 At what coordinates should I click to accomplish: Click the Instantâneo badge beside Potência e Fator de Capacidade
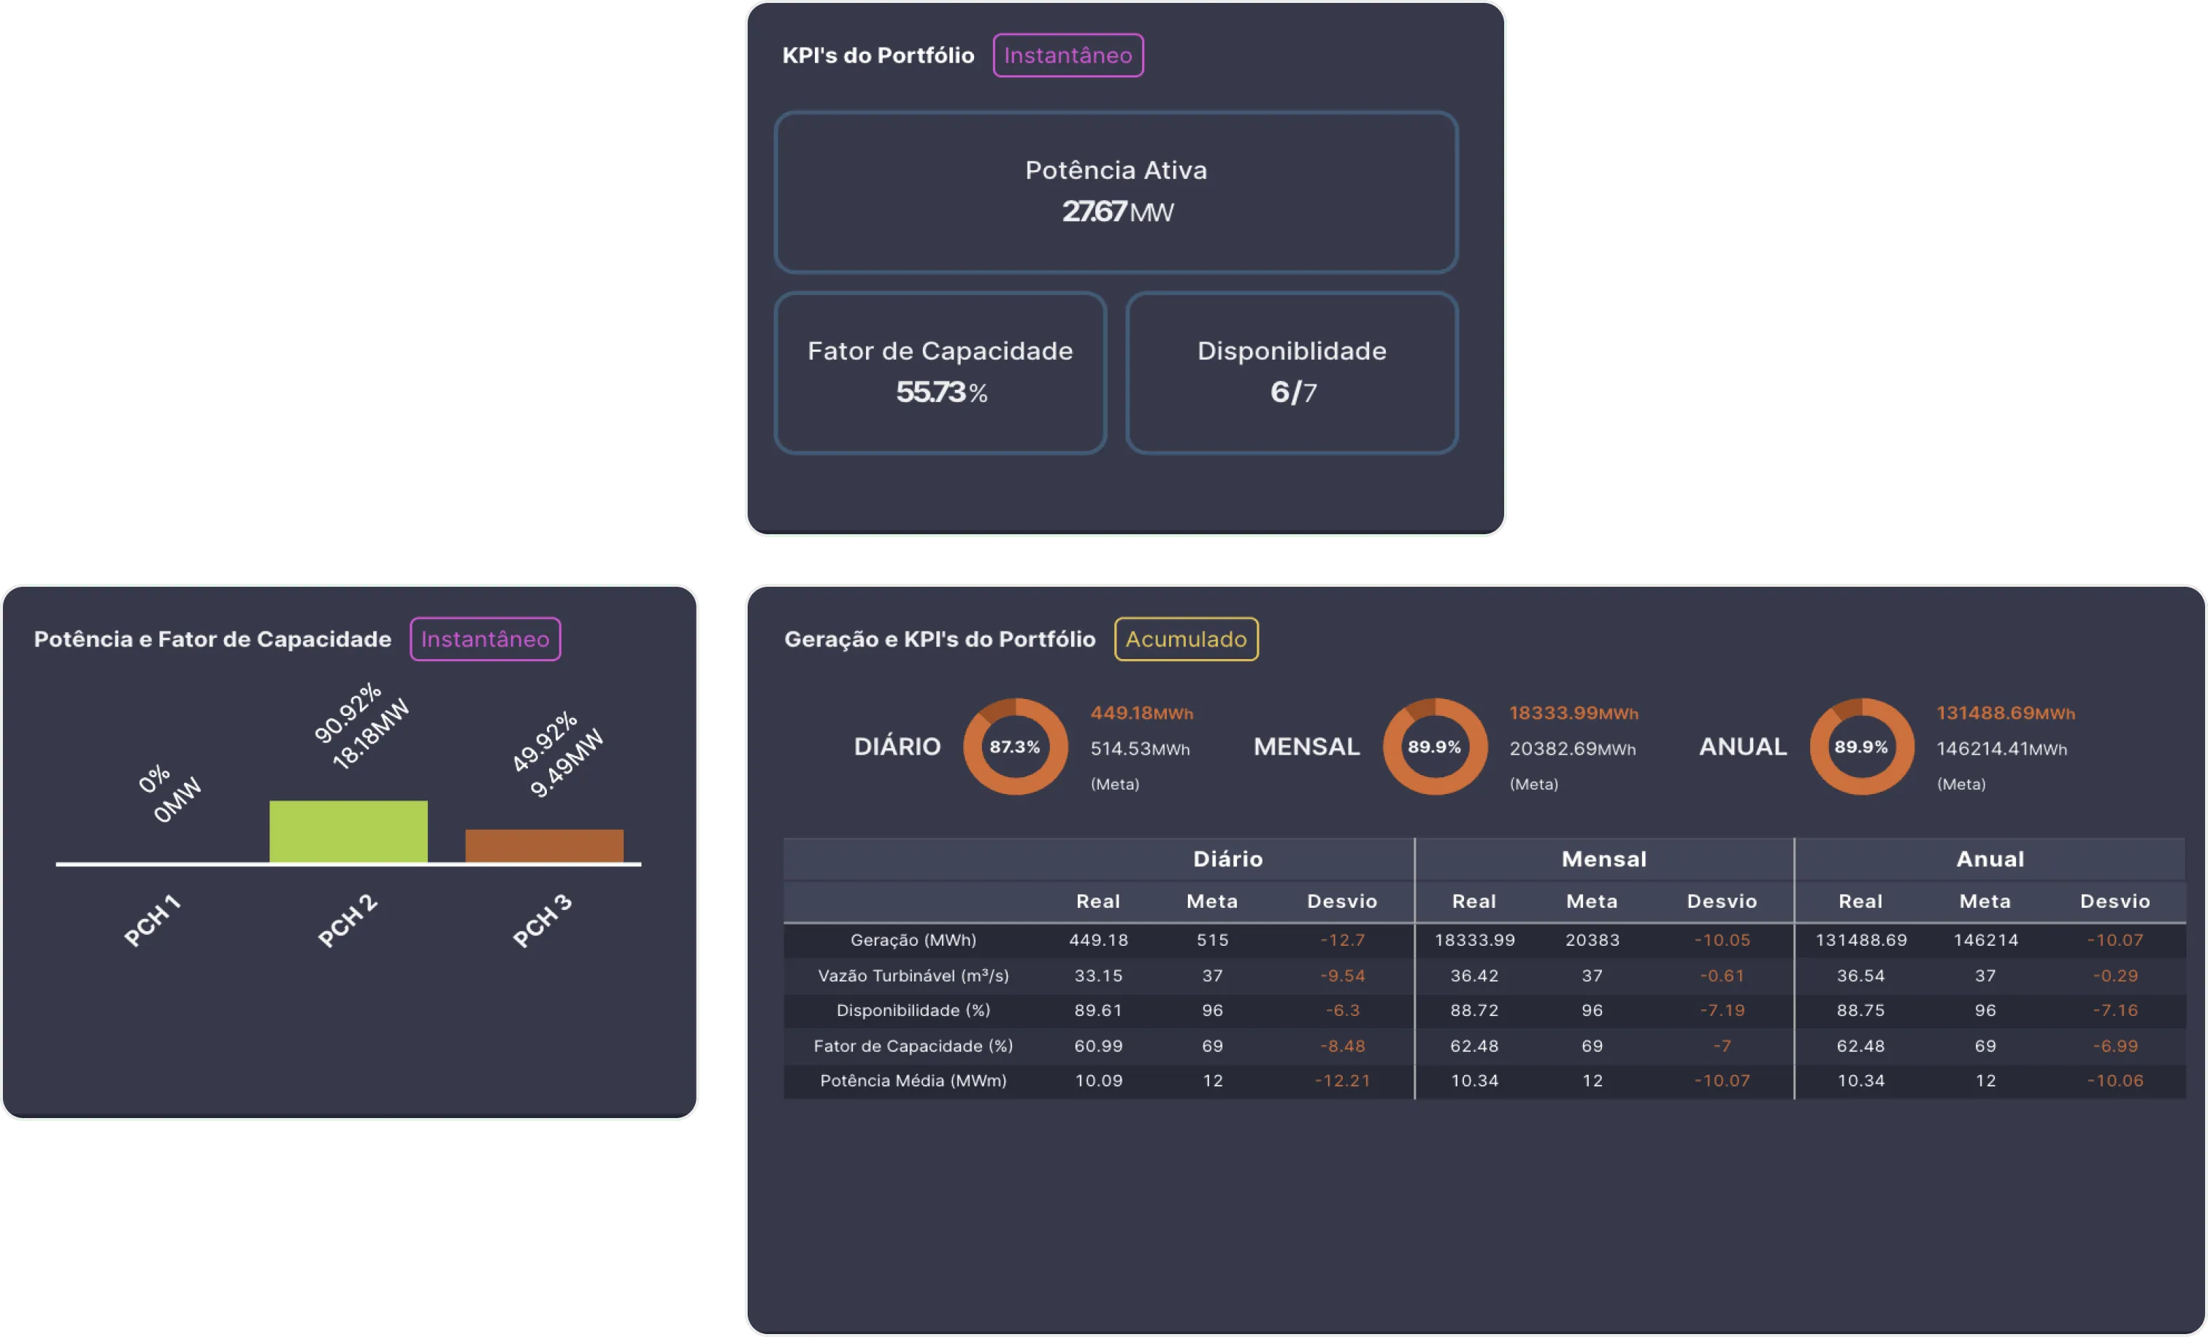pyautogui.click(x=485, y=639)
